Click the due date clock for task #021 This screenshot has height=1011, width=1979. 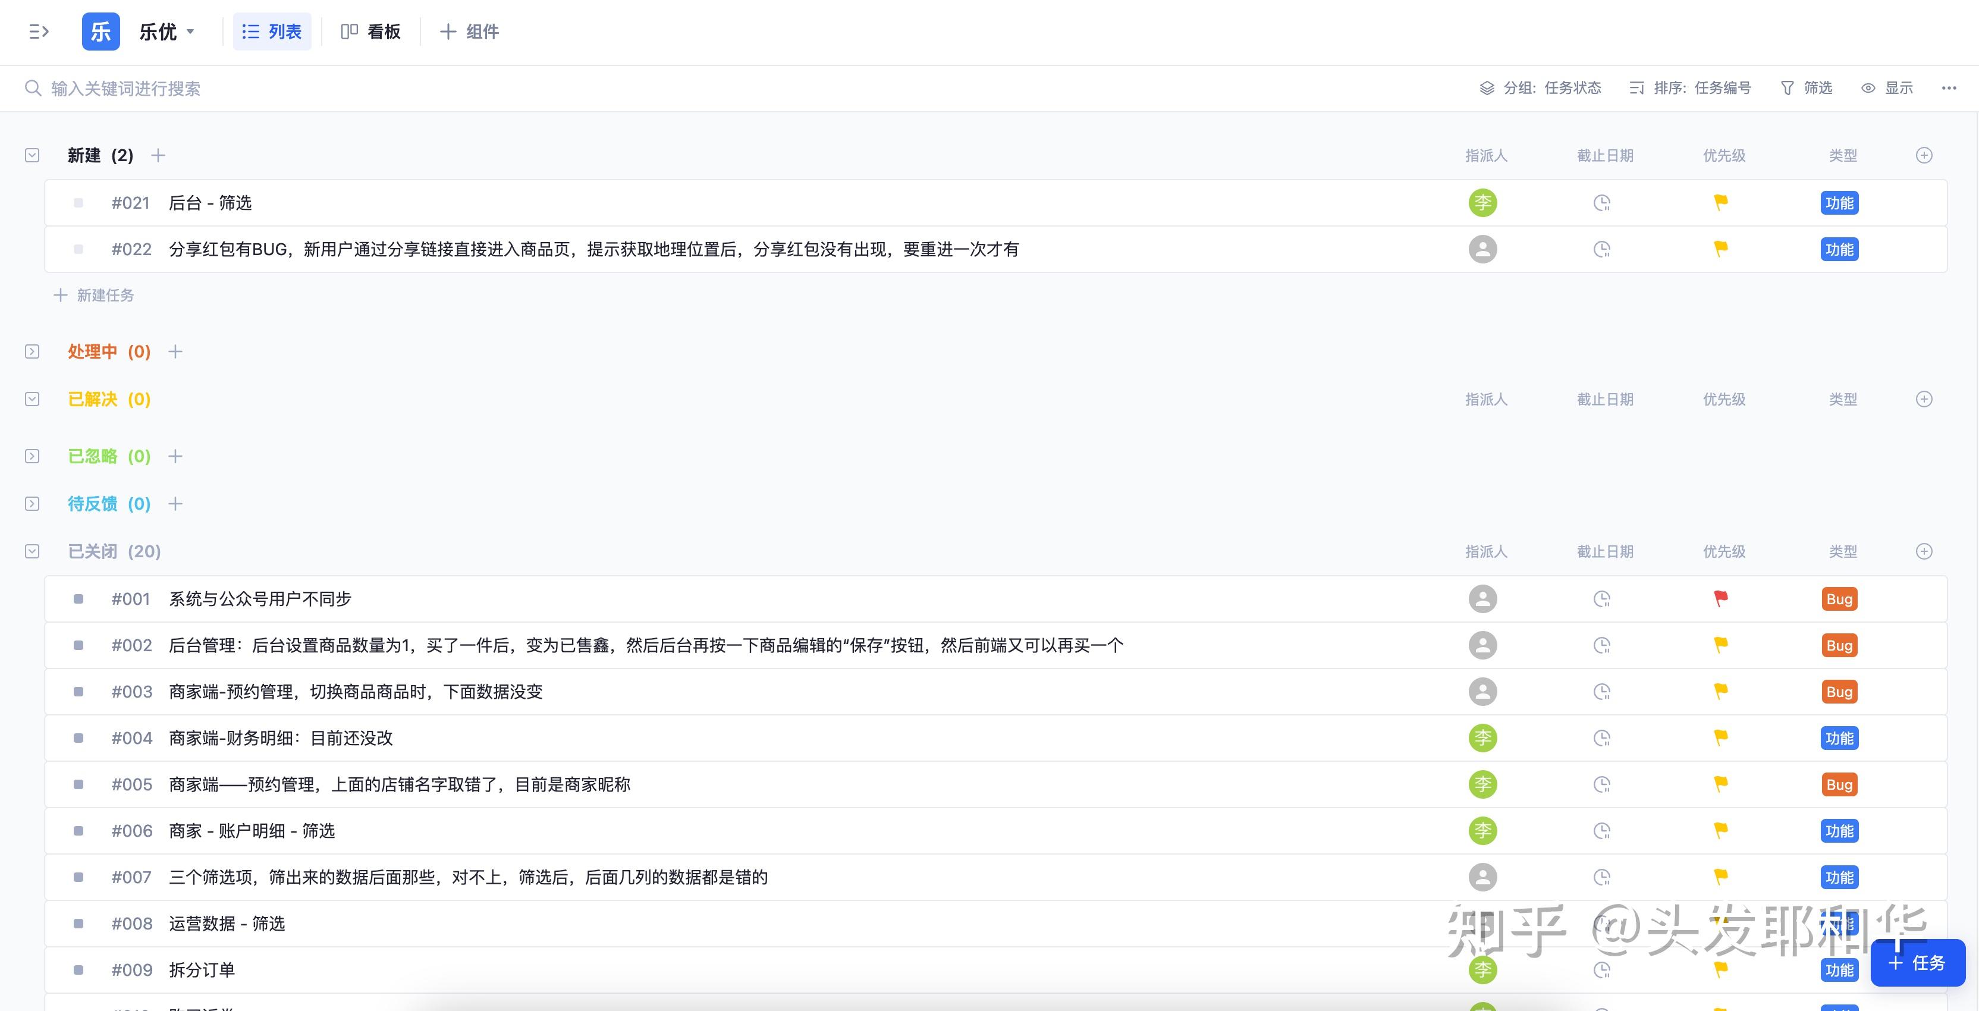tap(1602, 203)
